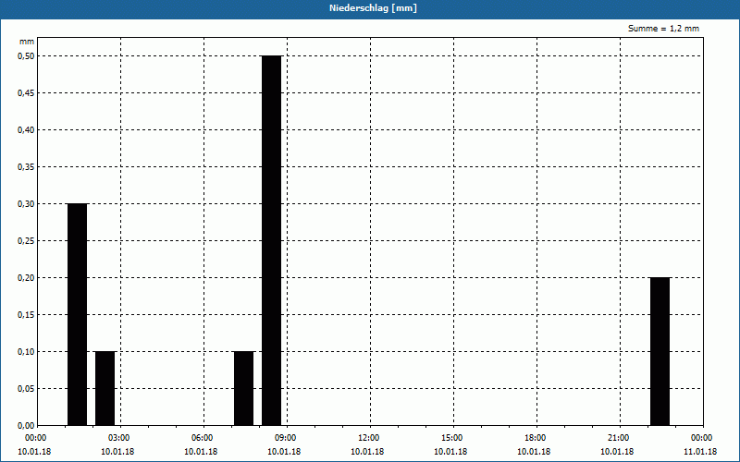This screenshot has width=740, height=462.
Task: Select the 0,45 y-axis value
Action: [26, 93]
